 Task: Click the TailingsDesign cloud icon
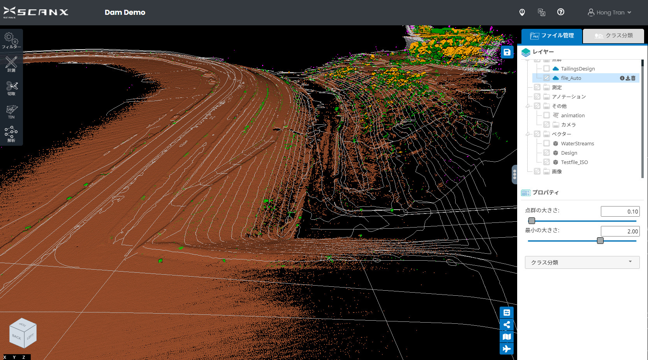556,69
